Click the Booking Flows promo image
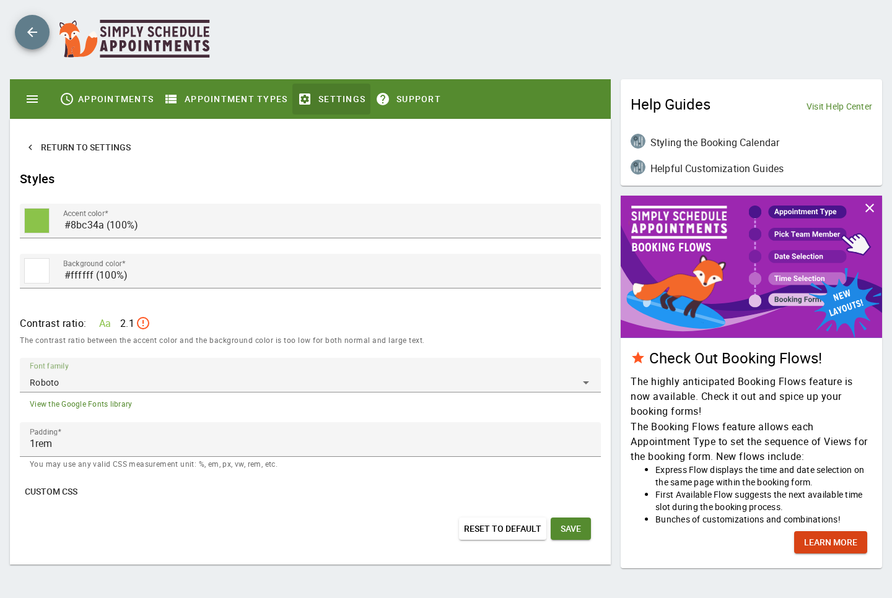 [751, 267]
